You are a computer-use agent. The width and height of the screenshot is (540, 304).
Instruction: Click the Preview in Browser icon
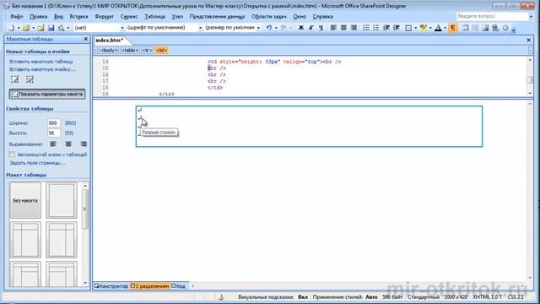61,28
